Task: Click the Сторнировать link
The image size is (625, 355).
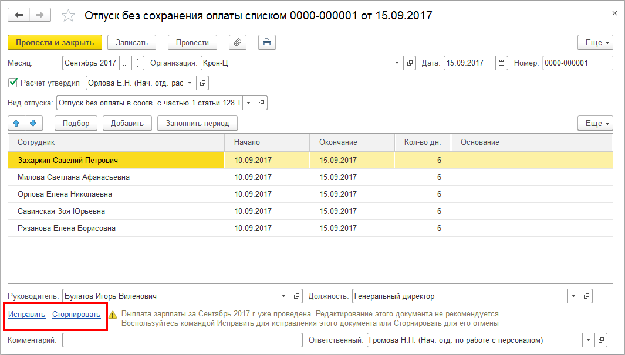Action: [76, 315]
